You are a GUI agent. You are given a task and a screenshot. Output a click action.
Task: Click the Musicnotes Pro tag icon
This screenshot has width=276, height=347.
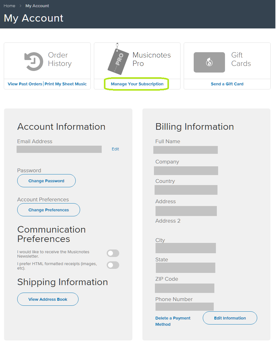click(x=118, y=59)
